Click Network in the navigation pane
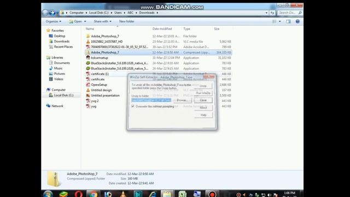Viewport: 350px width, 197px height. tap(57, 106)
